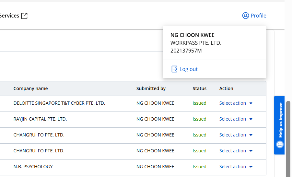Click the Log out door-arrow icon

point(174,69)
